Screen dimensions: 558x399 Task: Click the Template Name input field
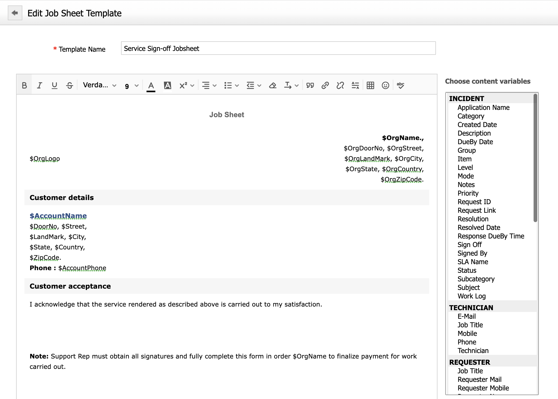point(278,48)
